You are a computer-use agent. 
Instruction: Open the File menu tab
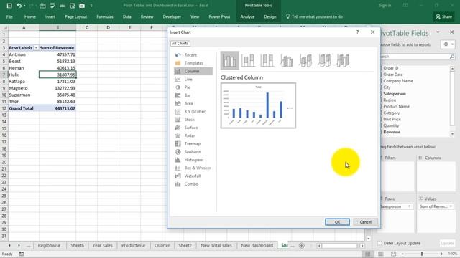pos(9,17)
